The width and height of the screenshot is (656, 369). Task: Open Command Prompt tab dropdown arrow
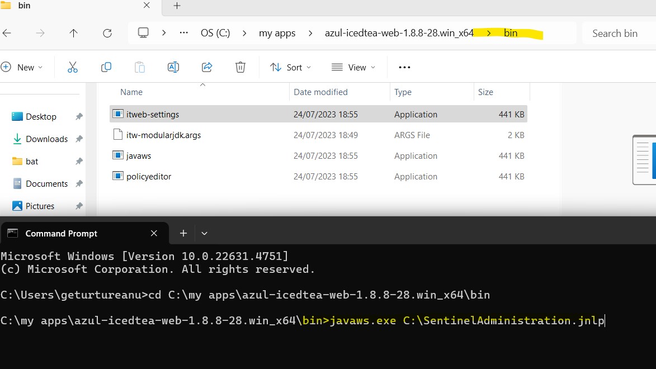tap(204, 233)
